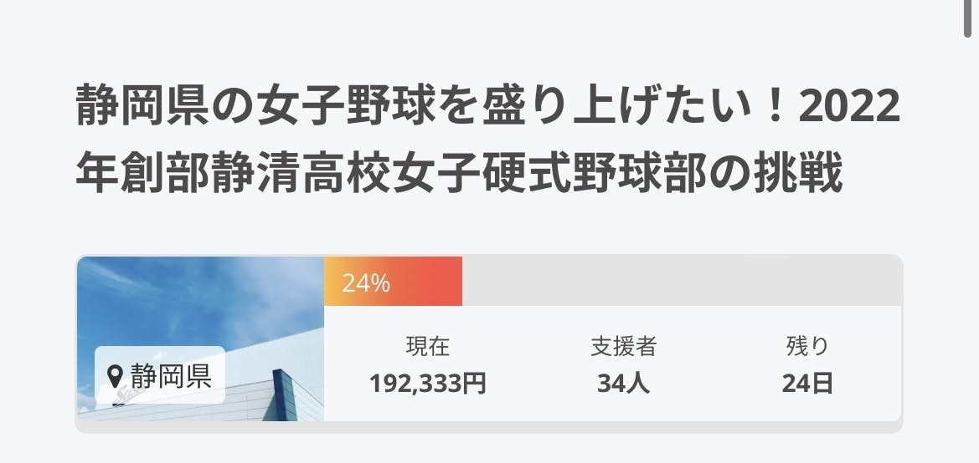Click the 192,333円 funding amount
979x463 pixels.
[427, 384]
